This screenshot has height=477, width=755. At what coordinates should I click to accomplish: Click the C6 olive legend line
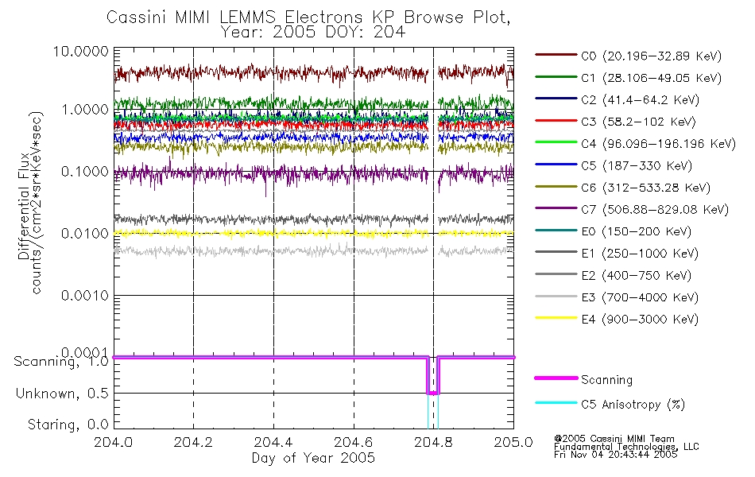pos(556,186)
